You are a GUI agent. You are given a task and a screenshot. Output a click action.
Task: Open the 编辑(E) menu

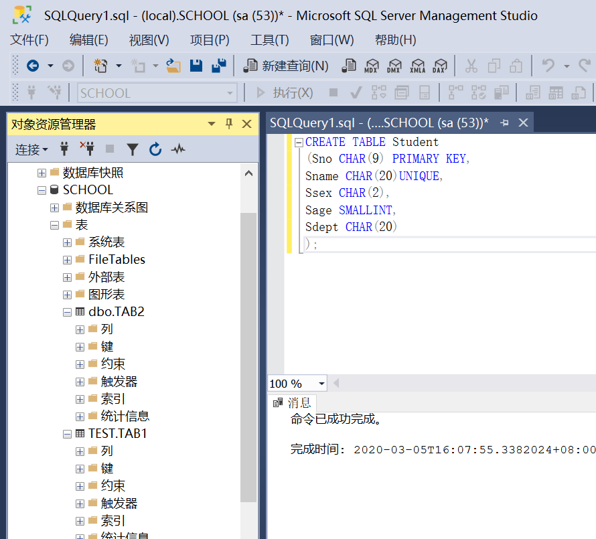click(88, 40)
